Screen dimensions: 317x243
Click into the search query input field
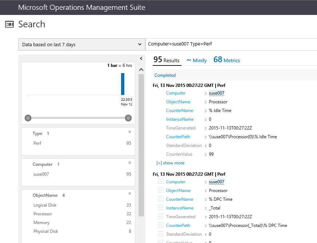(x=231, y=44)
